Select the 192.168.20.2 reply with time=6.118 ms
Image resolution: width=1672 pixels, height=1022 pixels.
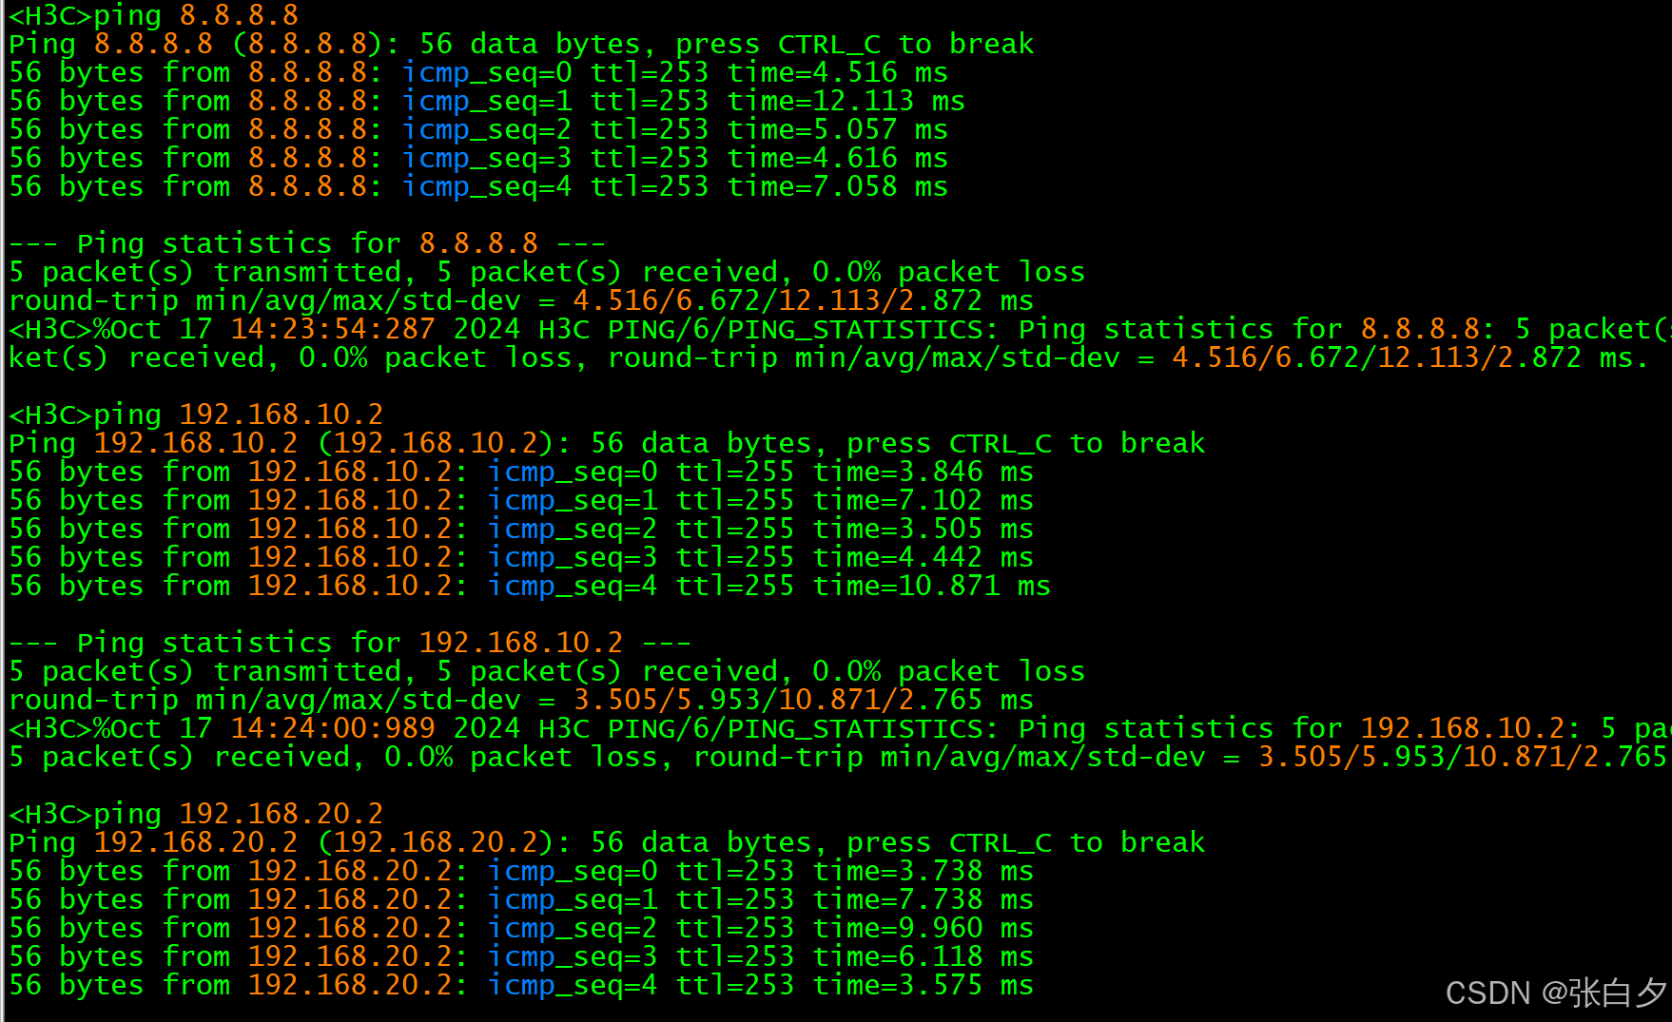click(x=521, y=956)
